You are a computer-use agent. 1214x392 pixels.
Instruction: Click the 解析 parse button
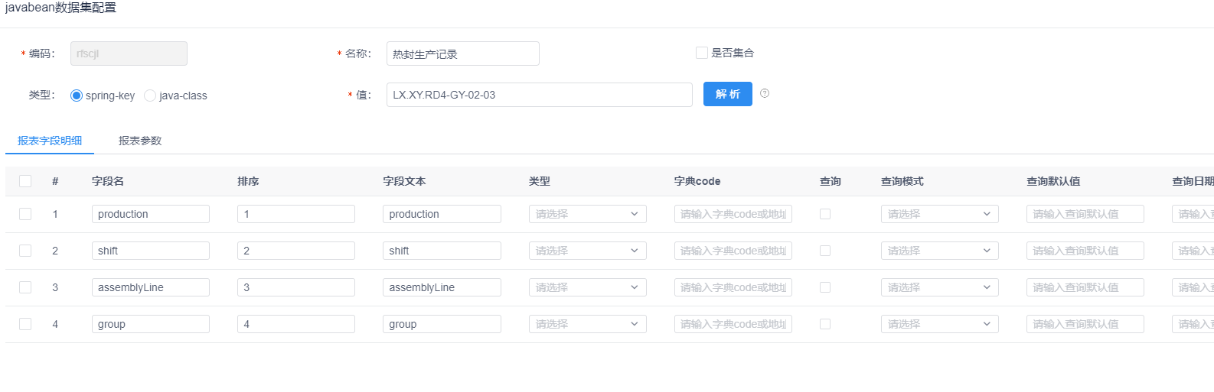pyautogui.click(x=728, y=94)
